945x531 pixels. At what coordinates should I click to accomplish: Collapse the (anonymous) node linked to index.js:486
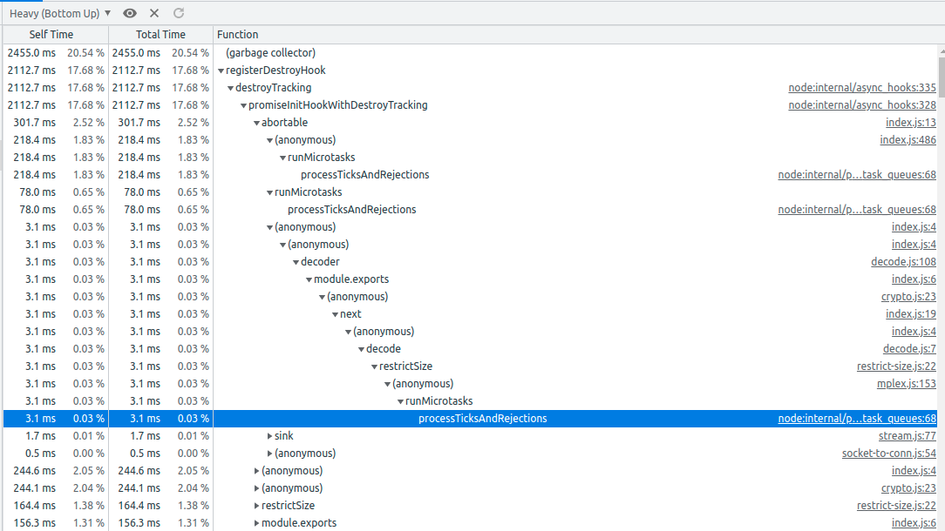point(270,141)
